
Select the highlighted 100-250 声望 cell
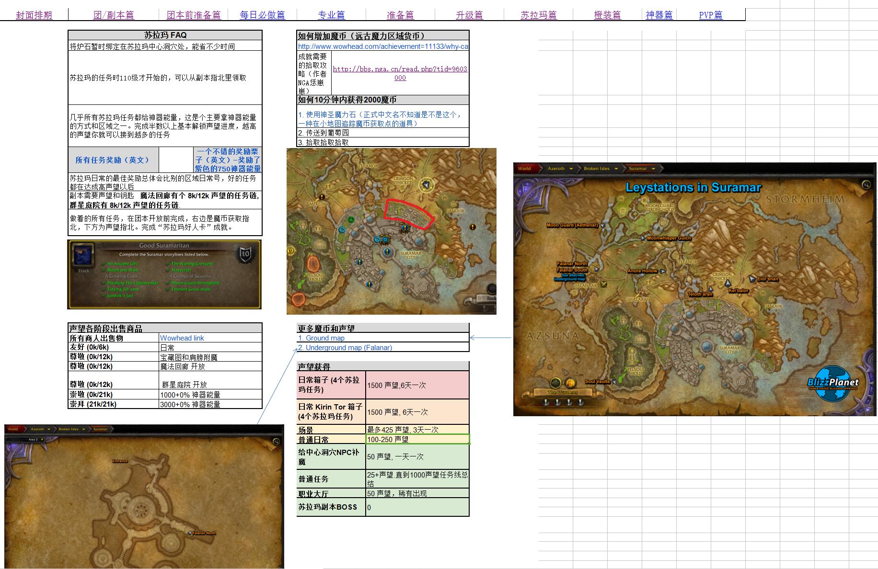tap(417, 439)
